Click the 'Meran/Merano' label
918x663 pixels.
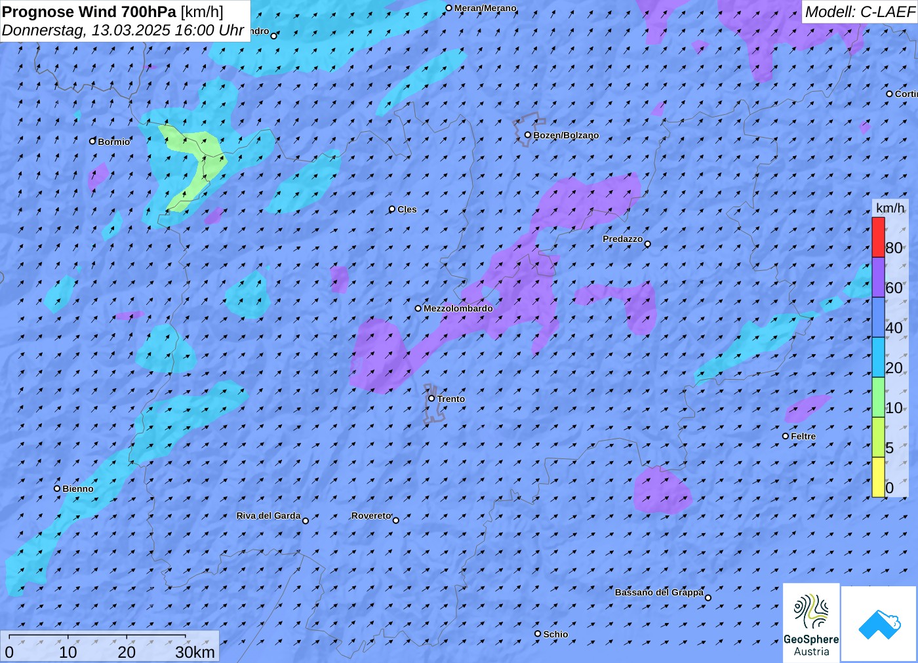pos(485,8)
